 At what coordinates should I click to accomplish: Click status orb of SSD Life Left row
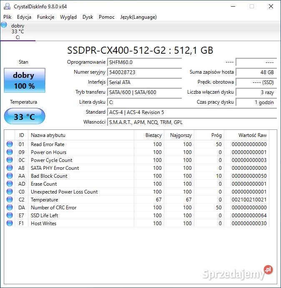[10, 215]
